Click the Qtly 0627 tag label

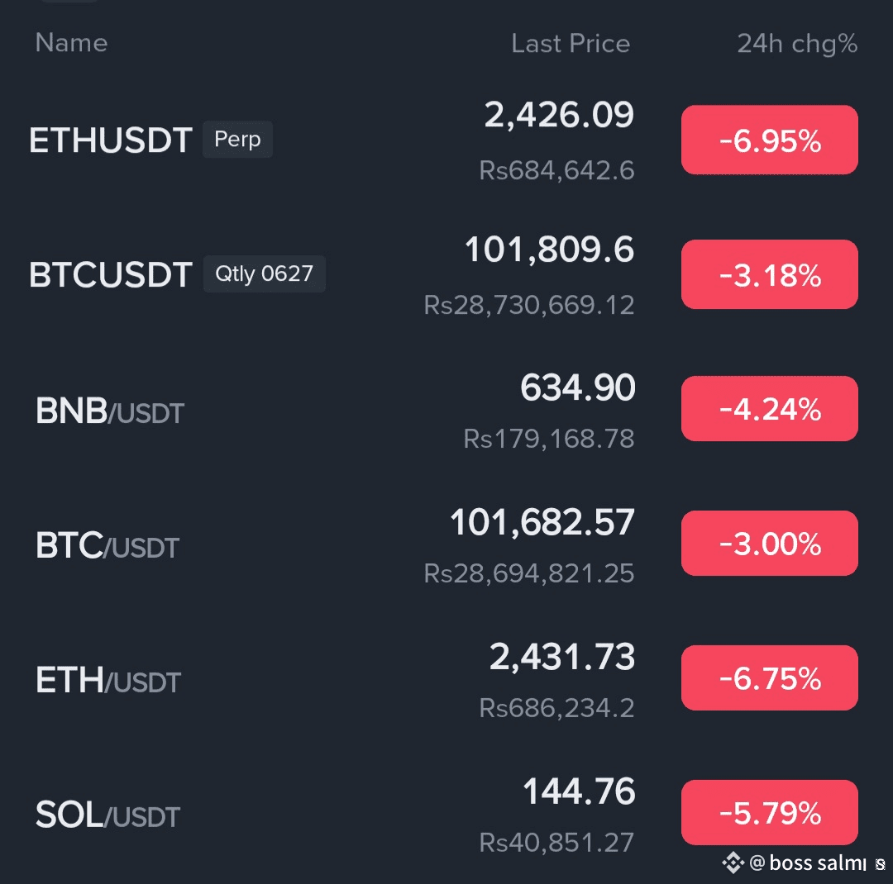(265, 274)
